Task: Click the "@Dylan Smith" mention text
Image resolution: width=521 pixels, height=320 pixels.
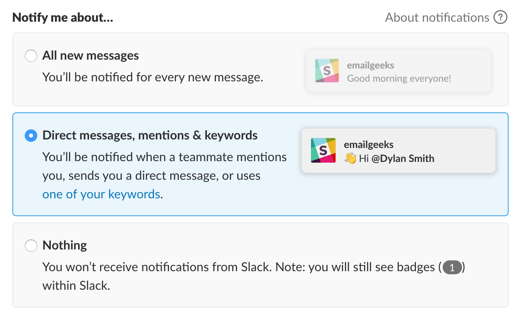Action: (403, 158)
